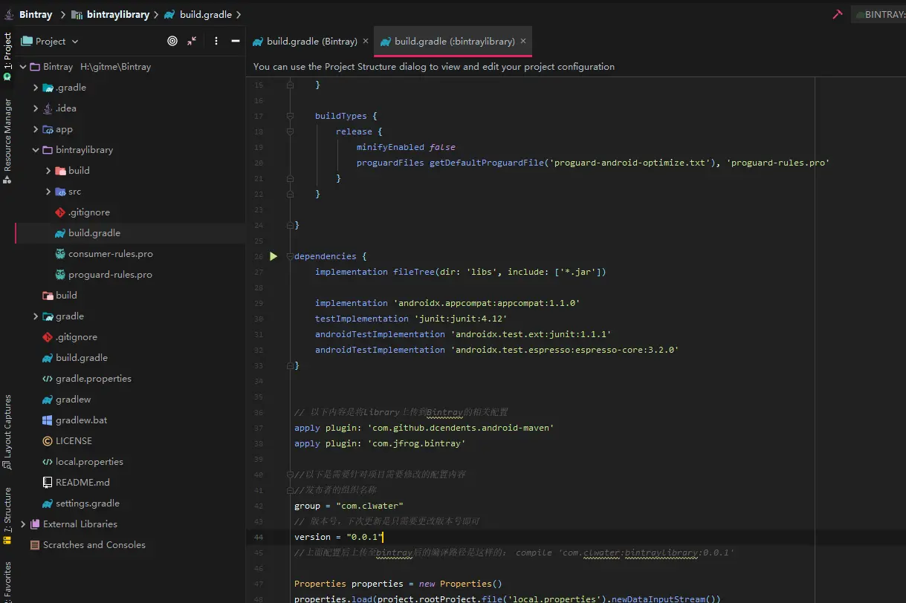The width and height of the screenshot is (906, 603).
Task: Hide the Project tool window
Action: [x=235, y=41]
